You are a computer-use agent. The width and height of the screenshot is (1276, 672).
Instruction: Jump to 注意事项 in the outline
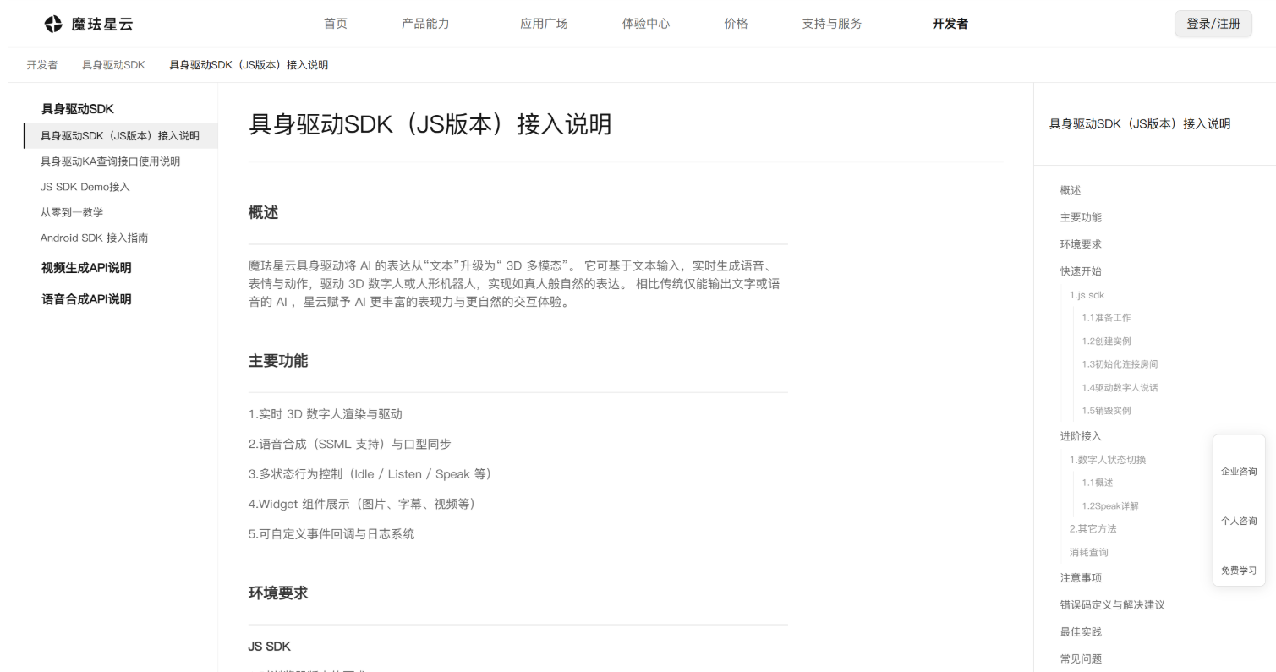point(1081,578)
